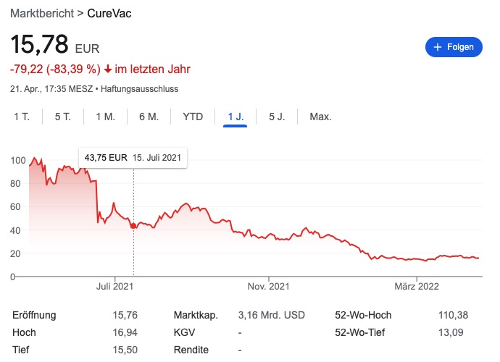The image size is (500, 362).
Task: Show the 1 M. chart range
Action: tap(105, 117)
